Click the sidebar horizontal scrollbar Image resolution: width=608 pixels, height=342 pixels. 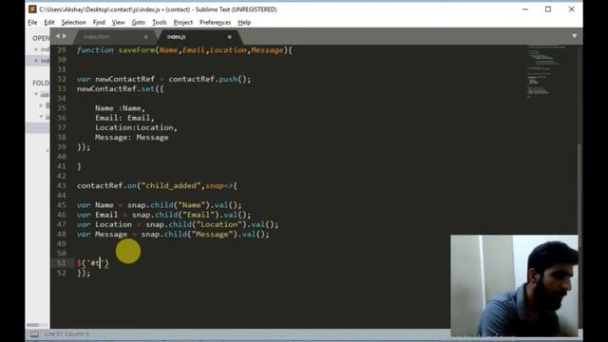coord(32,325)
